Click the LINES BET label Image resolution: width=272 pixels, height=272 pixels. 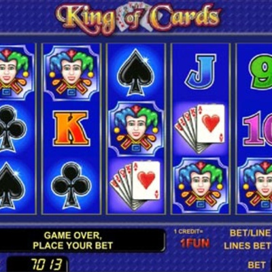click(x=247, y=245)
